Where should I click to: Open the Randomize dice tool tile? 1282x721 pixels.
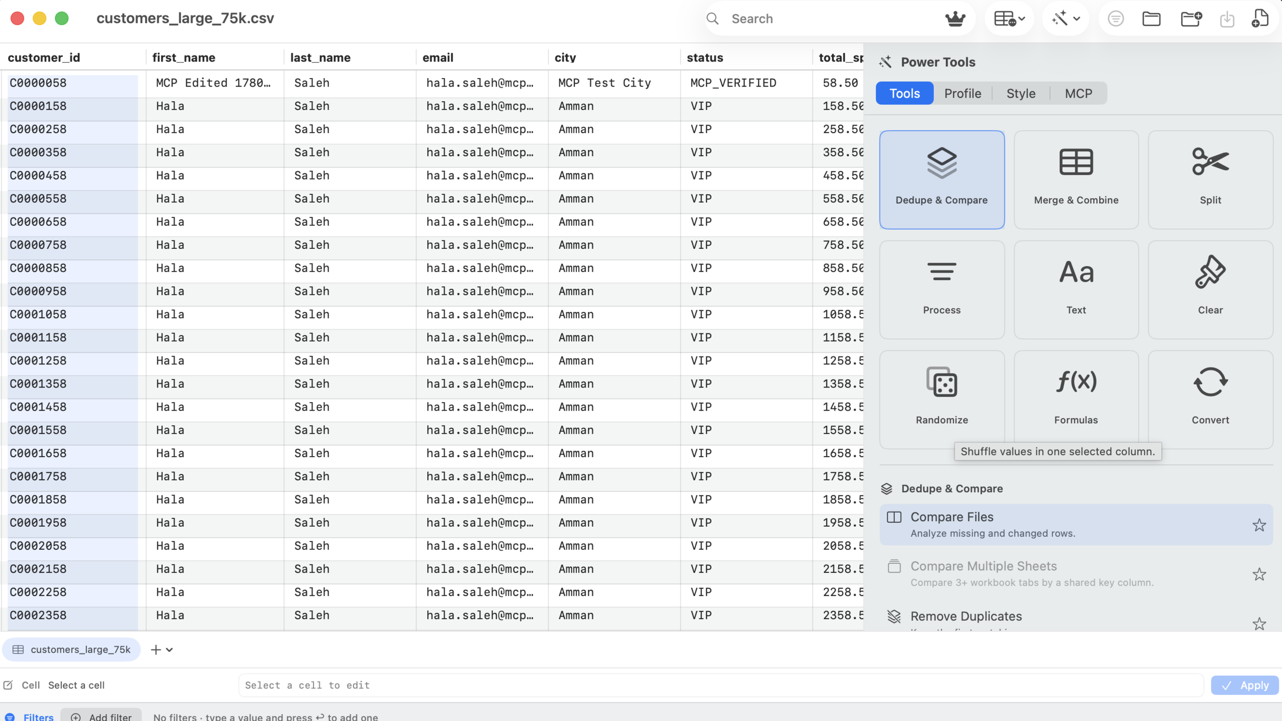(x=941, y=399)
